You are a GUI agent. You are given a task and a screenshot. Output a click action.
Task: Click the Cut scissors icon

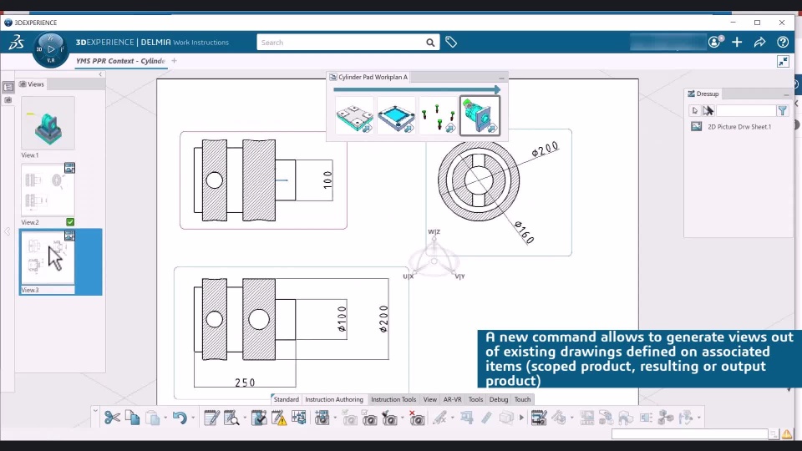click(112, 418)
